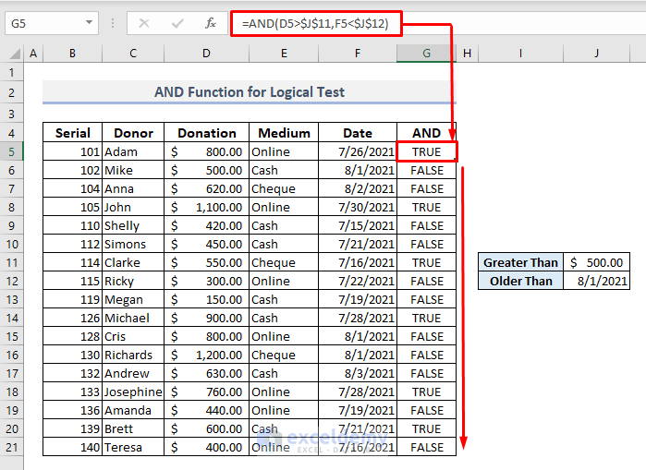Click the 'AND Function for Logical Test' title cell
The image size is (646, 470).
[250, 91]
